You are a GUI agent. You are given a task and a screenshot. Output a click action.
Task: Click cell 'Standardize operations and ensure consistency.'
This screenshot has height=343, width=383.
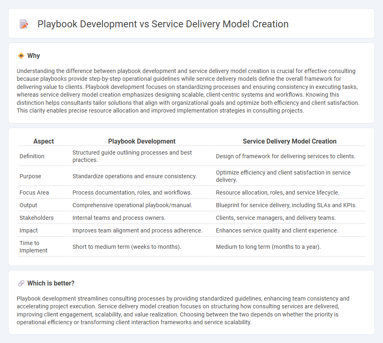tap(142, 176)
